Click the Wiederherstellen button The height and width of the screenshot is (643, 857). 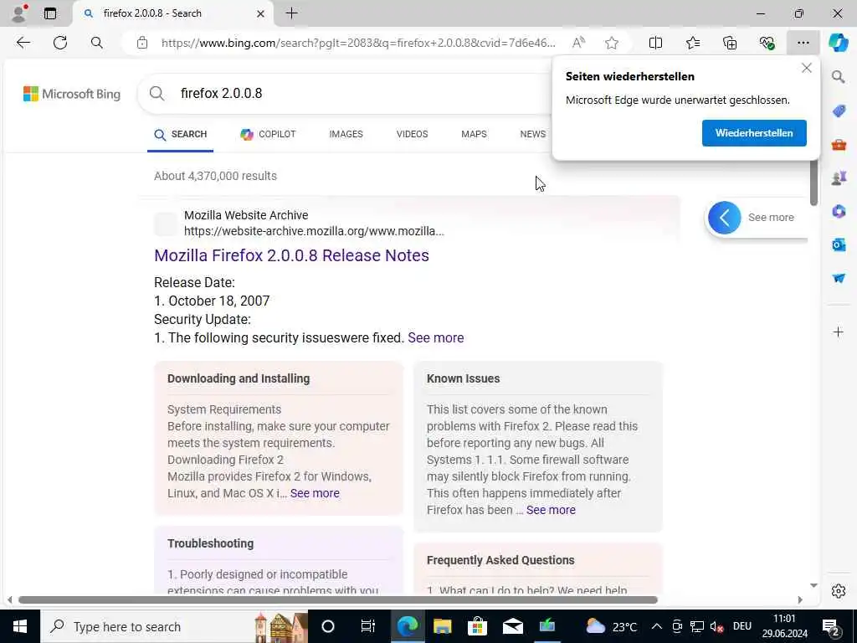click(754, 133)
